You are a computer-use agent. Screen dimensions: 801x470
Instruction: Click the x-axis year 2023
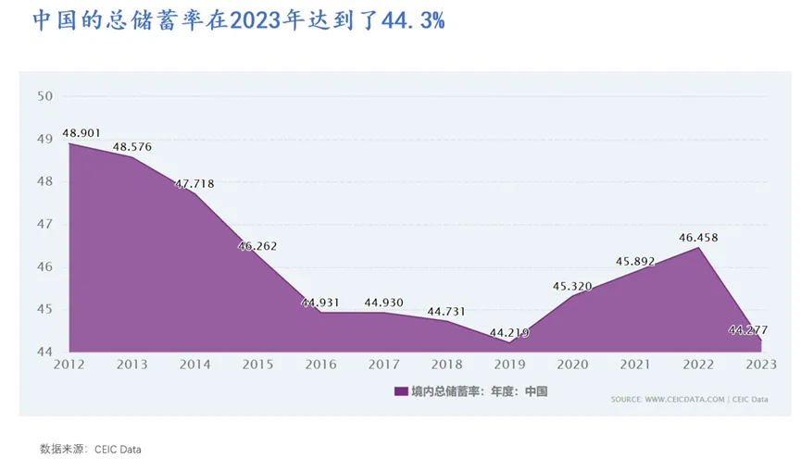[761, 365]
